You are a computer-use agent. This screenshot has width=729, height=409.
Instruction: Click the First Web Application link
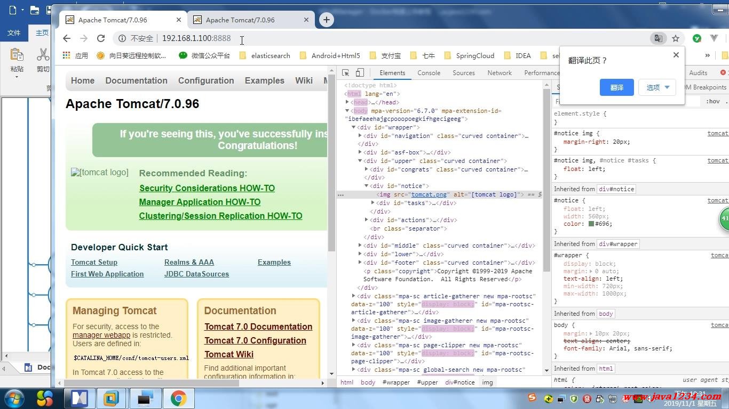[x=107, y=274]
